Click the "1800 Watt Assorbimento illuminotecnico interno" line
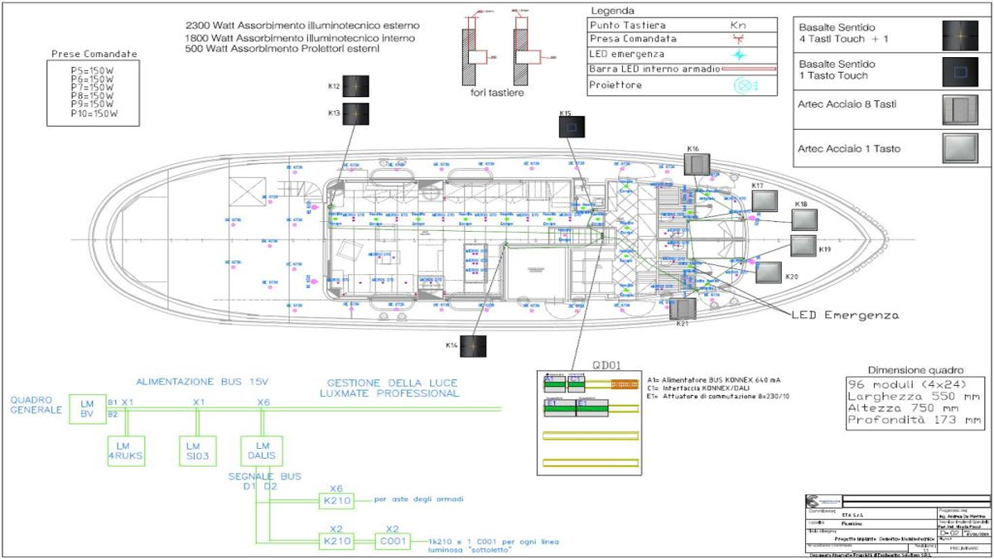 click(299, 38)
